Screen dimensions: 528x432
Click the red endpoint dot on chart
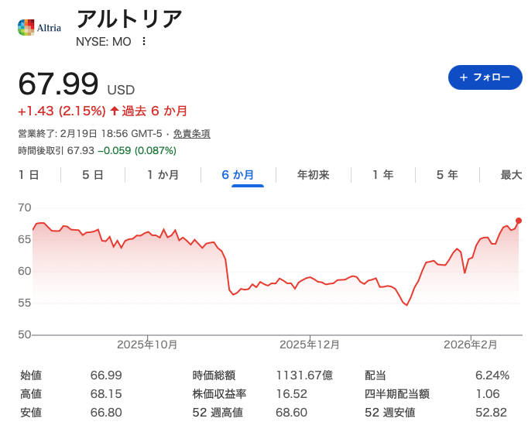(518, 221)
